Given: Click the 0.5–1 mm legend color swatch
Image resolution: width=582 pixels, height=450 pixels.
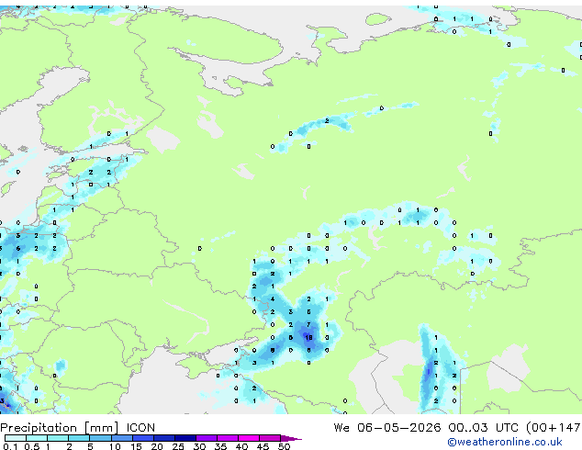Looking at the screenshot, I should [37, 438].
